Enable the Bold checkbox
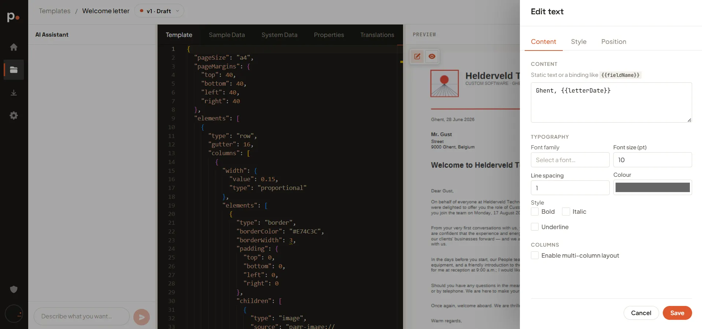The image size is (702, 329). [x=535, y=212]
